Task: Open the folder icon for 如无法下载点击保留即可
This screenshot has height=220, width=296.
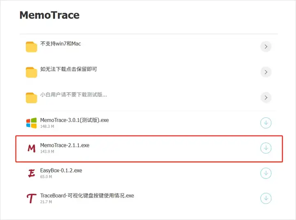Action: [x=31, y=72]
